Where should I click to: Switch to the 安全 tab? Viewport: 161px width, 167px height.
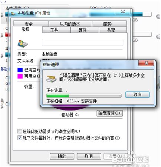click(x=29, y=24)
